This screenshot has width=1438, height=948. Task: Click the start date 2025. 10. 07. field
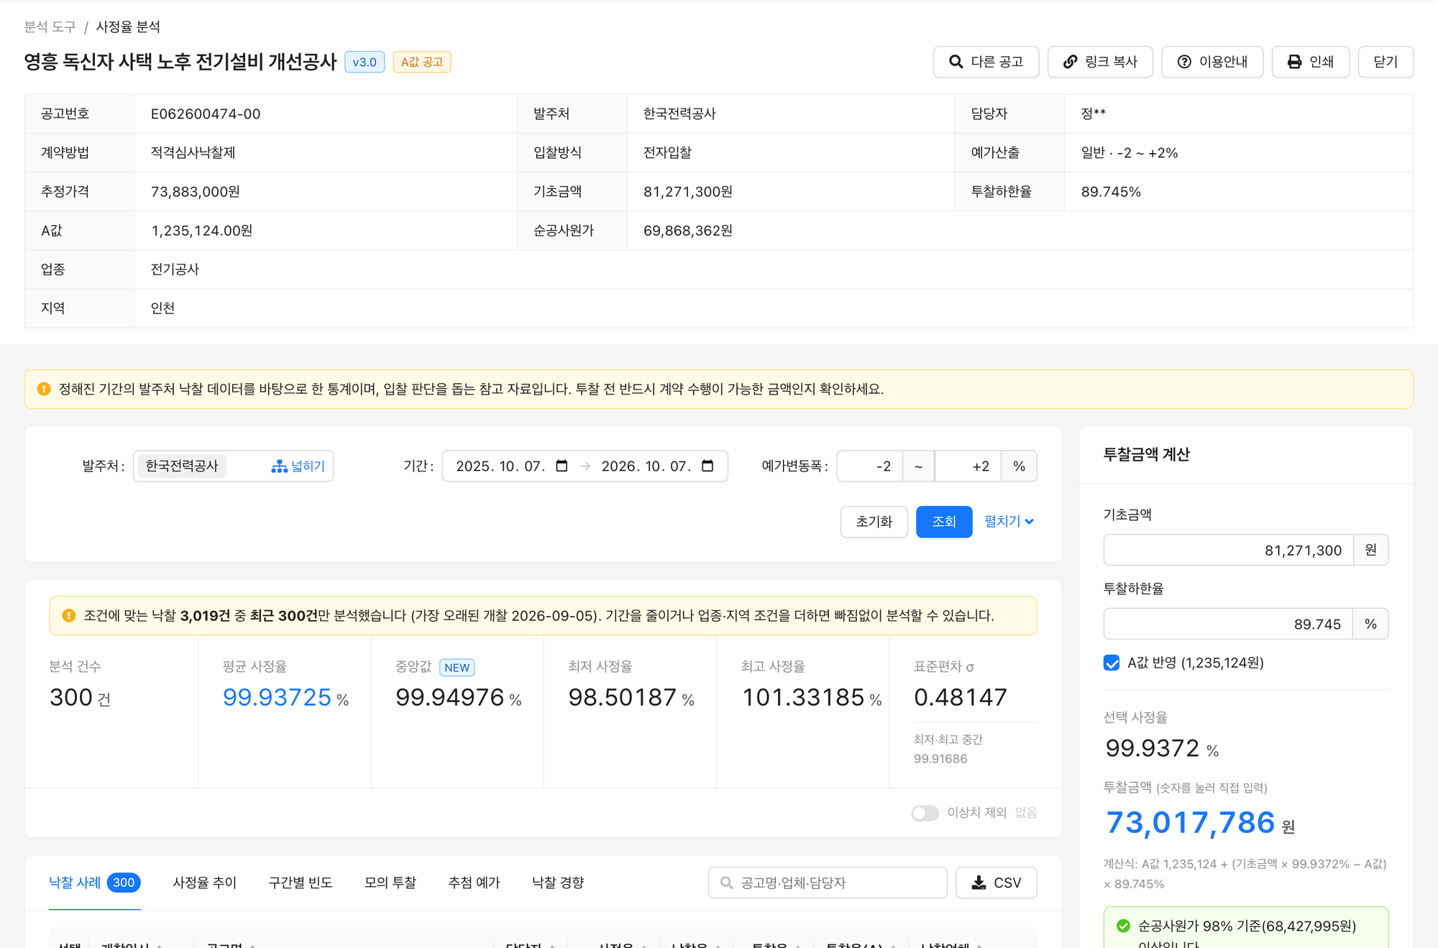coord(501,466)
